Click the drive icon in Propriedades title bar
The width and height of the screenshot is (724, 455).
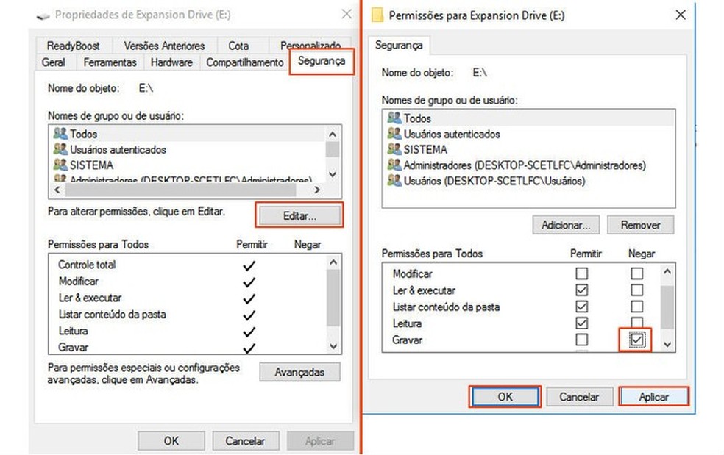(x=42, y=14)
